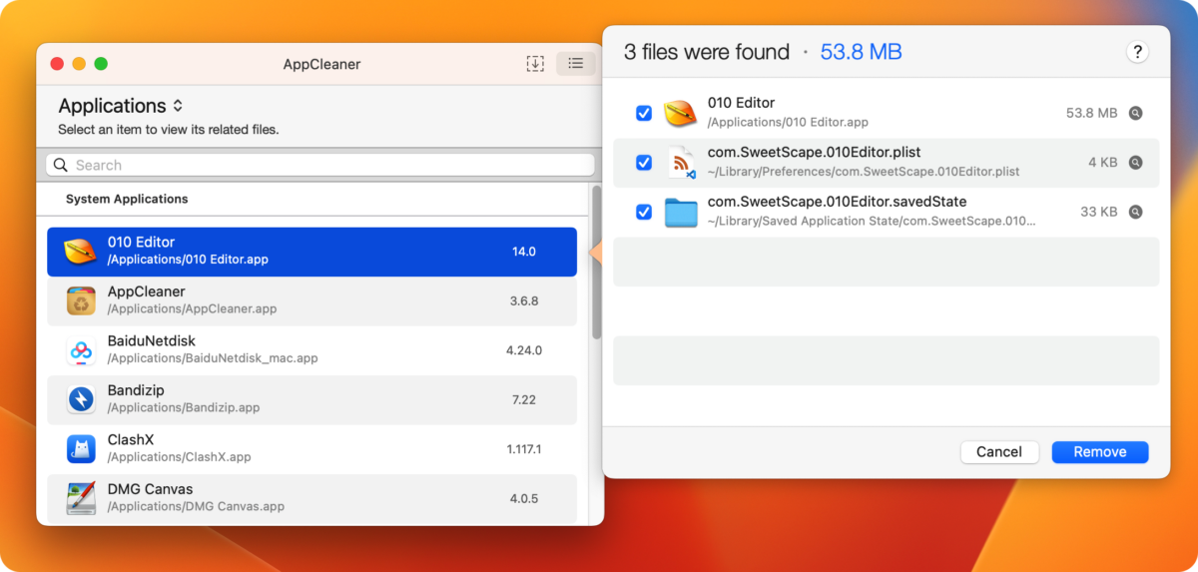Click the 7.22 version number
Image resolution: width=1198 pixels, height=572 pixels.
524,399
